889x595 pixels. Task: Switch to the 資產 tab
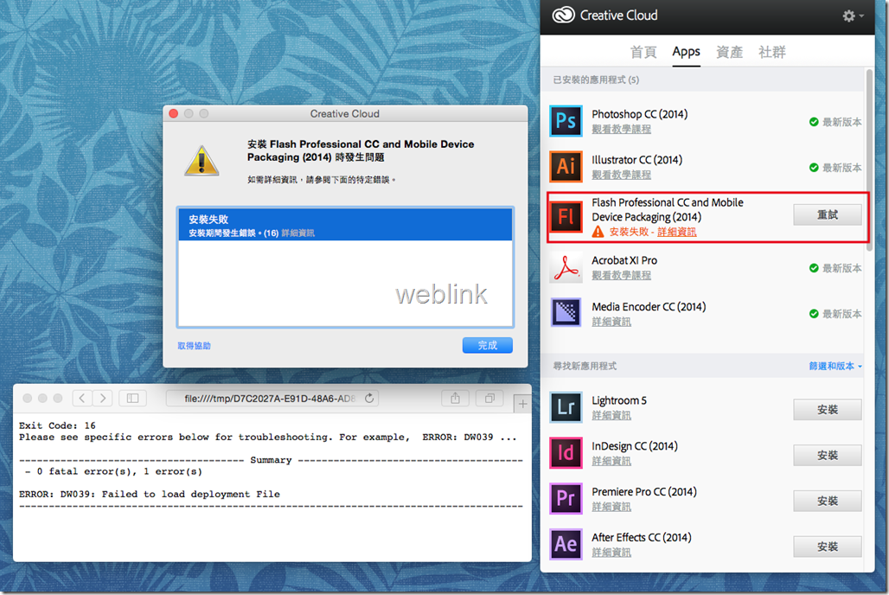(729, 52)
